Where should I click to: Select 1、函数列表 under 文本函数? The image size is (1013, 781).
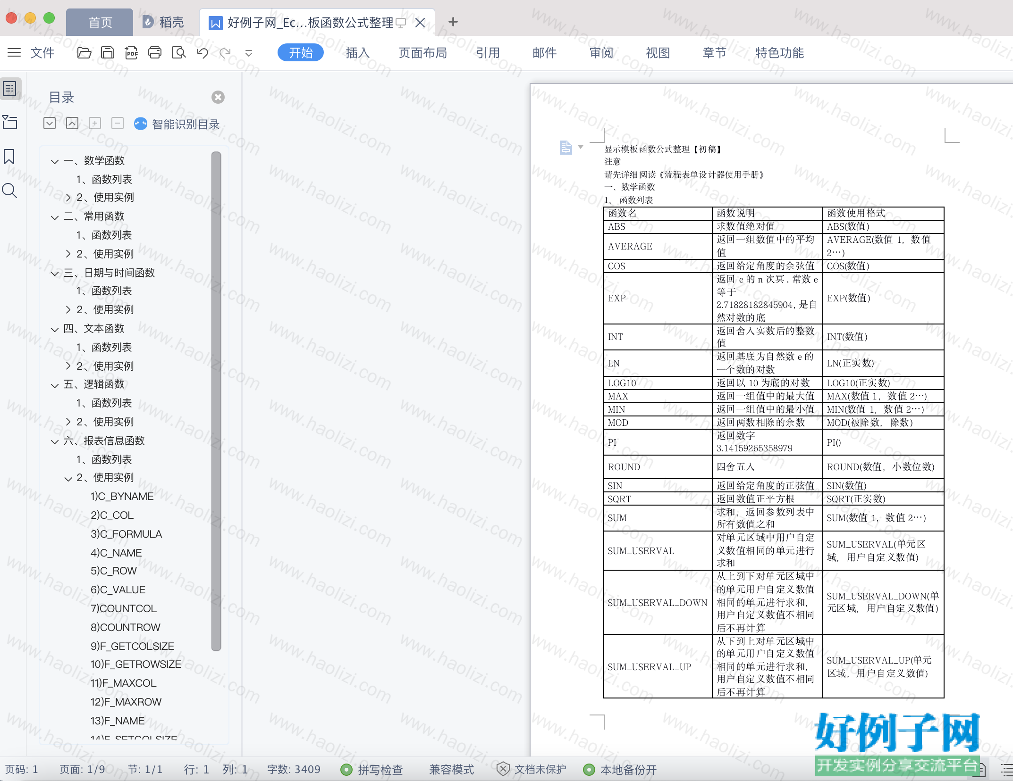click(x=104, y=347)
